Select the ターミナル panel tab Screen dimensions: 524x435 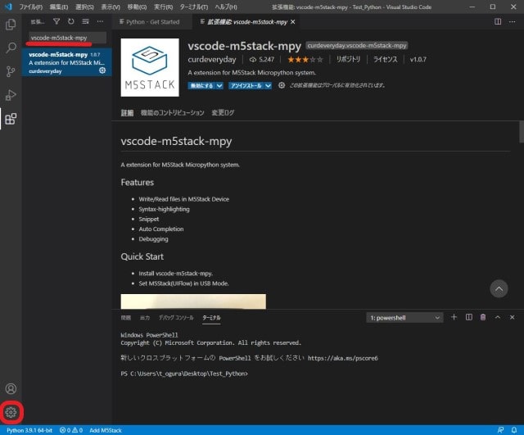211,318
